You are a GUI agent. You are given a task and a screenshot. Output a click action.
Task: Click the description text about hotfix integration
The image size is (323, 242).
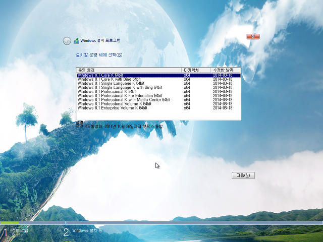pos(119,127)
